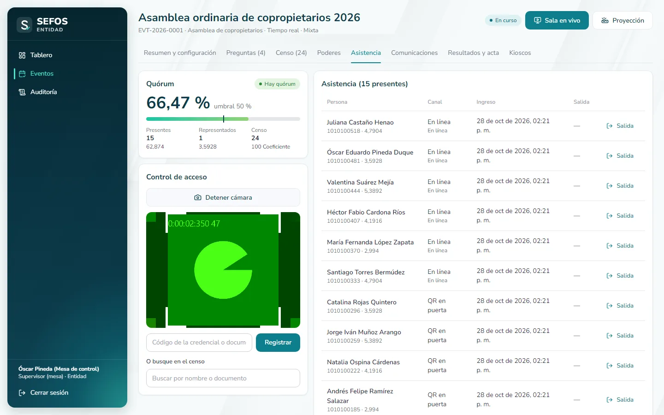Register Salida for María Fernanda López Zapata
The height and width of the screenshot is (415, 664).
(620, 246)
